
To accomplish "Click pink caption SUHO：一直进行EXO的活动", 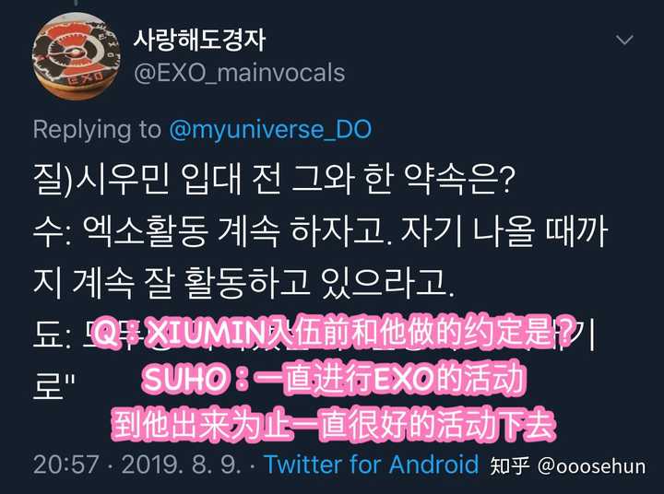I will (334, 378).
